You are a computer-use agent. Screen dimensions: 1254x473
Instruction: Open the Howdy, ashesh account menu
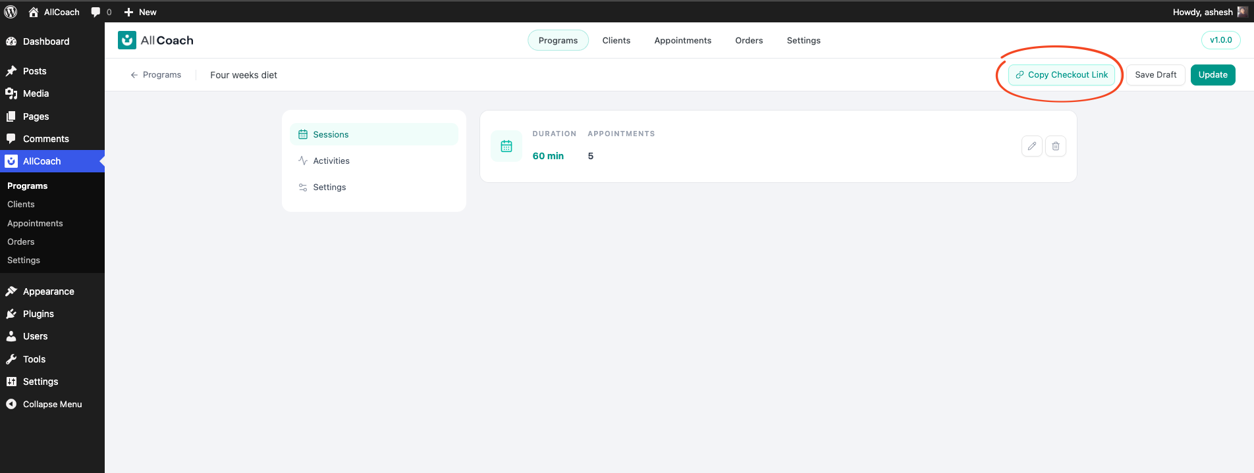pos(1210,12)
